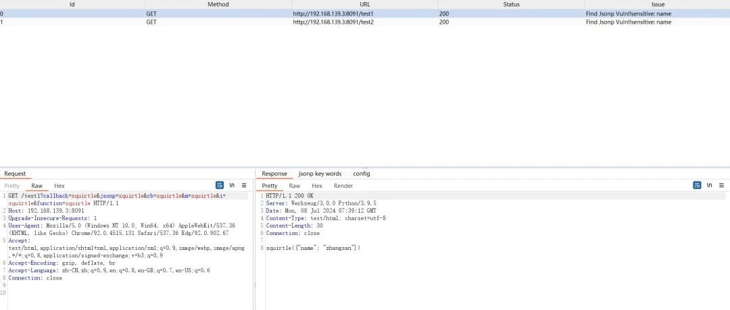
Task: Sort by the Status column header
Action: click(511, 4)
